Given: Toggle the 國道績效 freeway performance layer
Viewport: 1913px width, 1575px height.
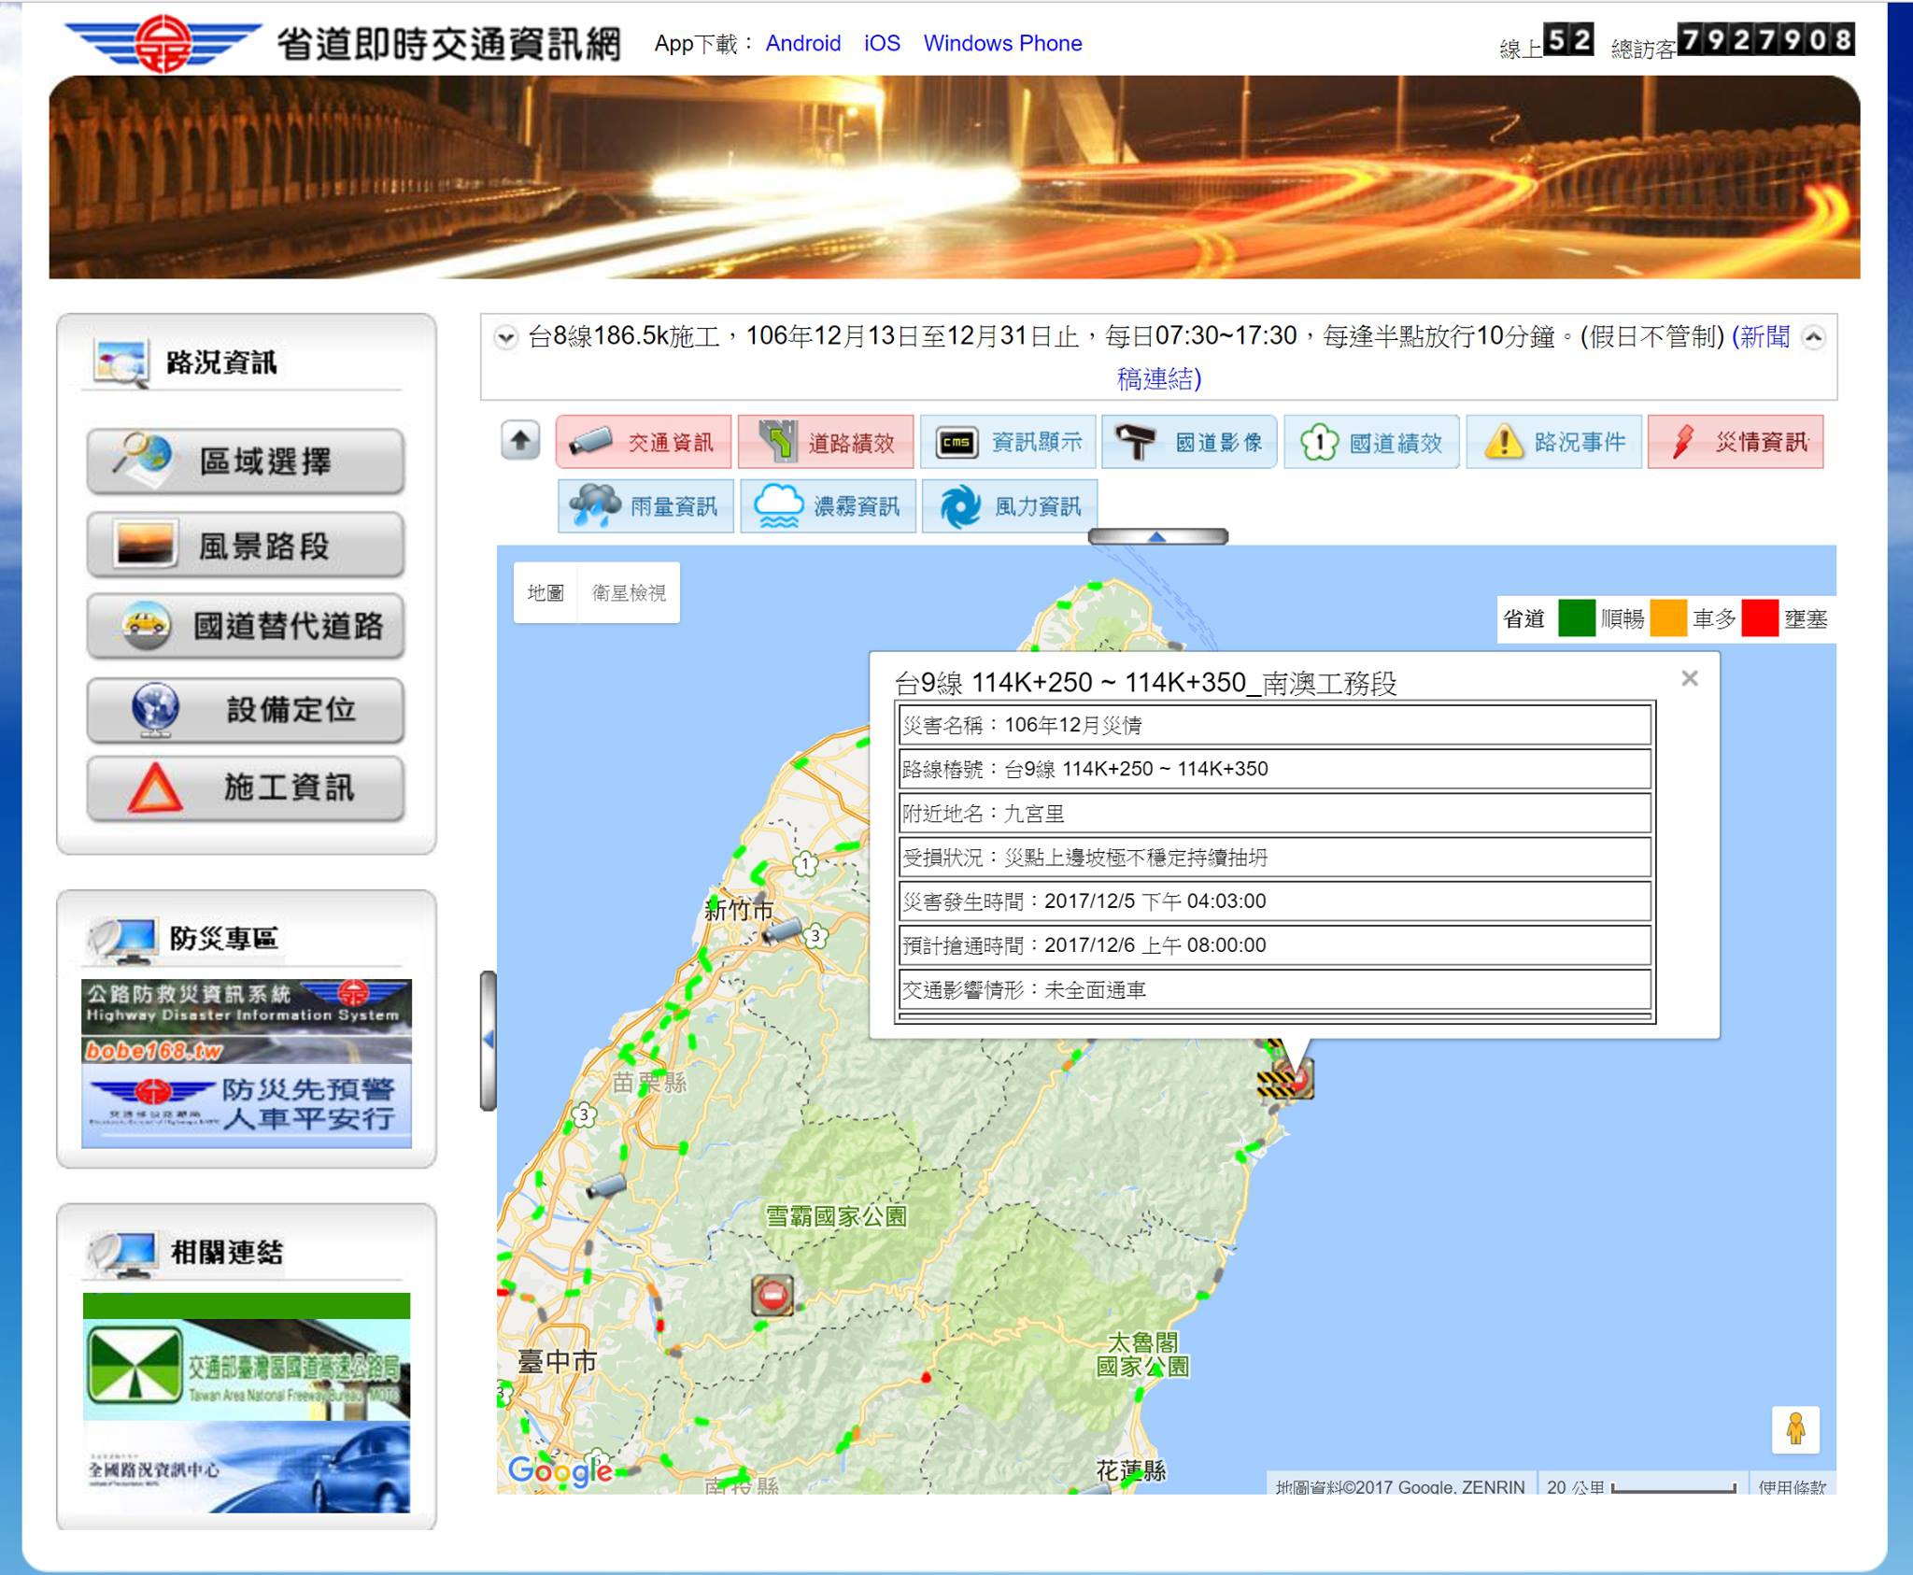Looking at the screenshot, I should click(1371, 442).
